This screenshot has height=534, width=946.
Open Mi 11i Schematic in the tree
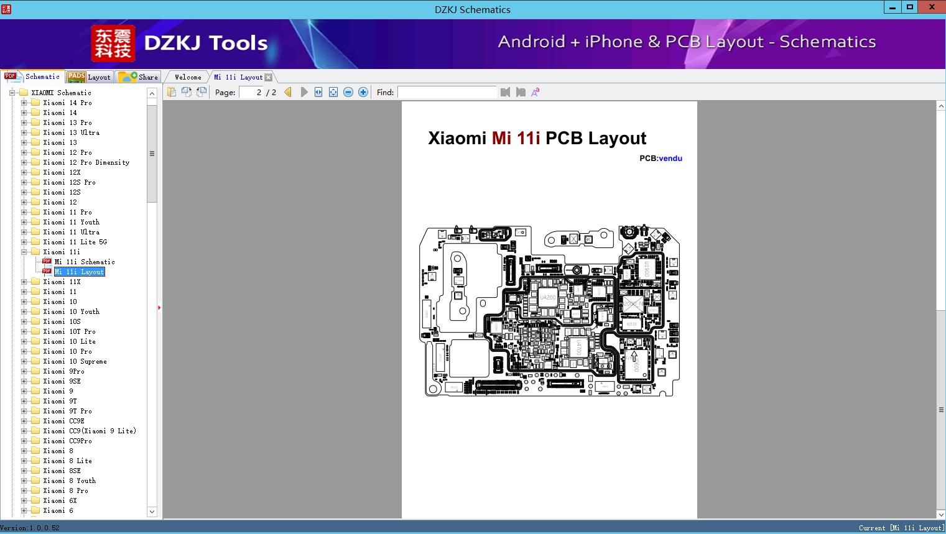coord(85,262)
